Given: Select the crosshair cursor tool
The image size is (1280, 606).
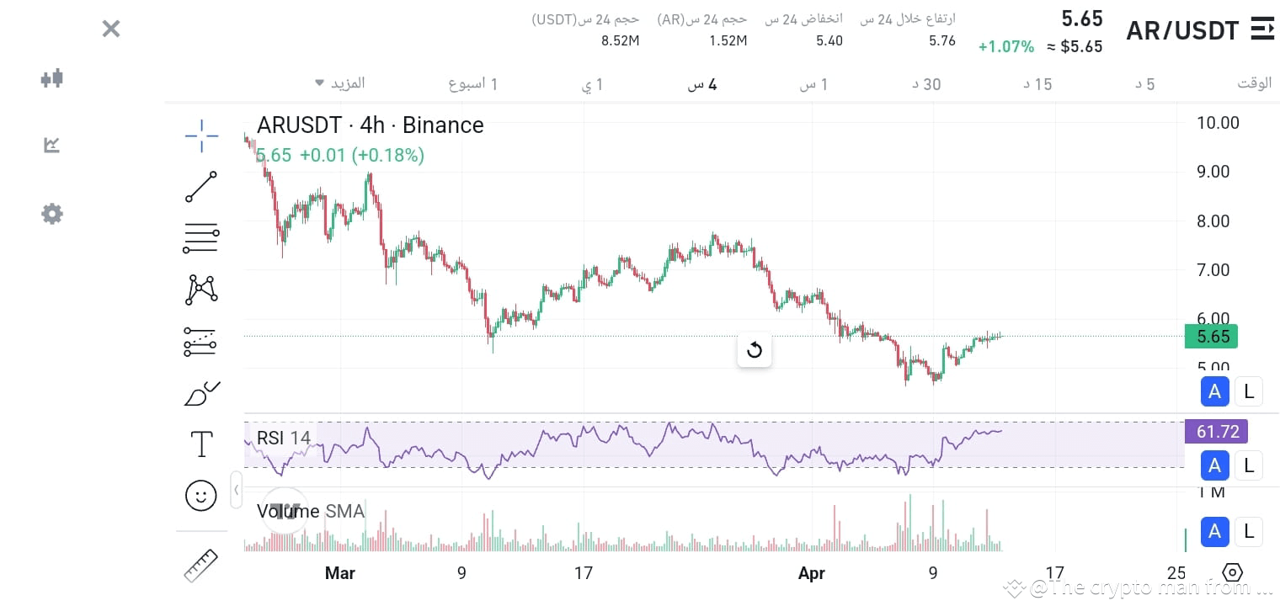Looking at the screenshot, I should [x=201, y=136].
